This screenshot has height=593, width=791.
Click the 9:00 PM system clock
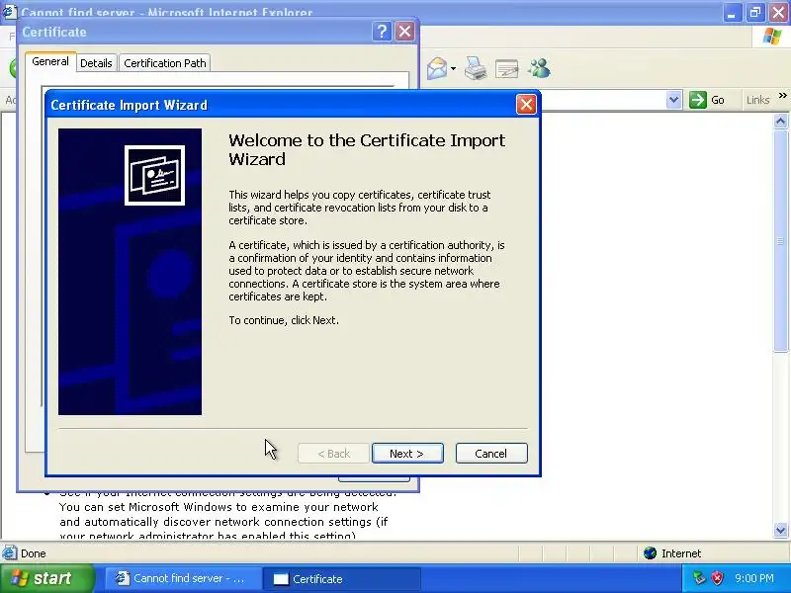pos(754,578)
